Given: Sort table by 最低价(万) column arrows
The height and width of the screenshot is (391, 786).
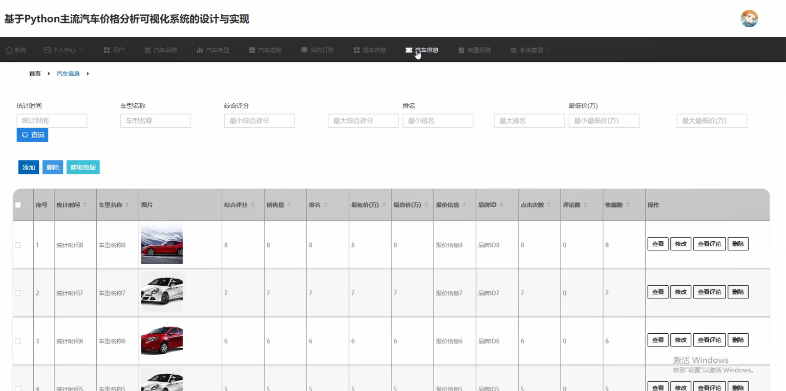Looking at the screenshot, I should (x=384, y=205).
